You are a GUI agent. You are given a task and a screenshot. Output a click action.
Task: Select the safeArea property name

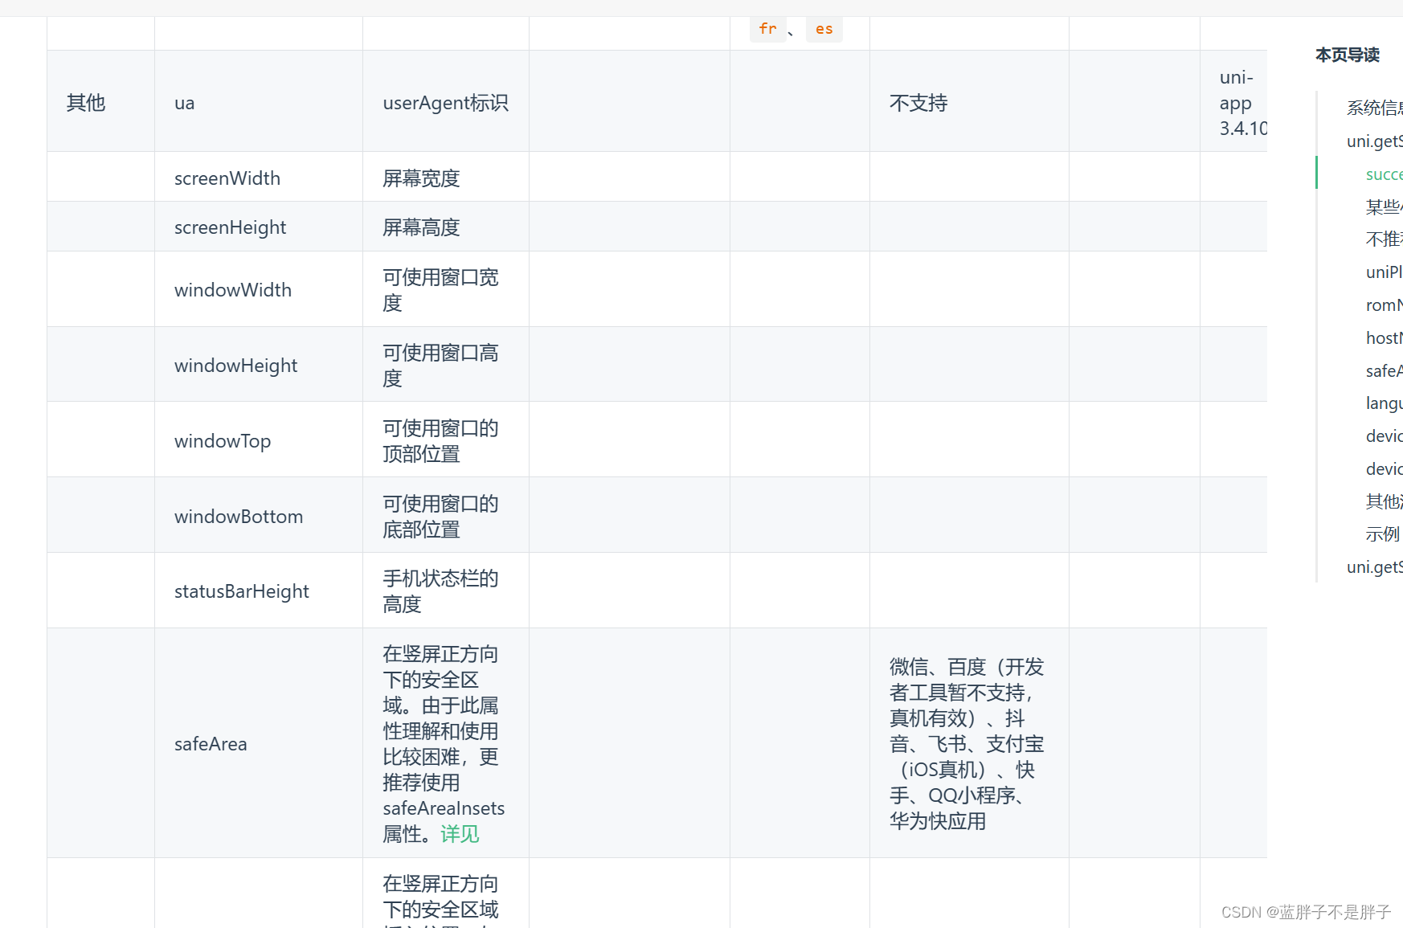point(211,744)
